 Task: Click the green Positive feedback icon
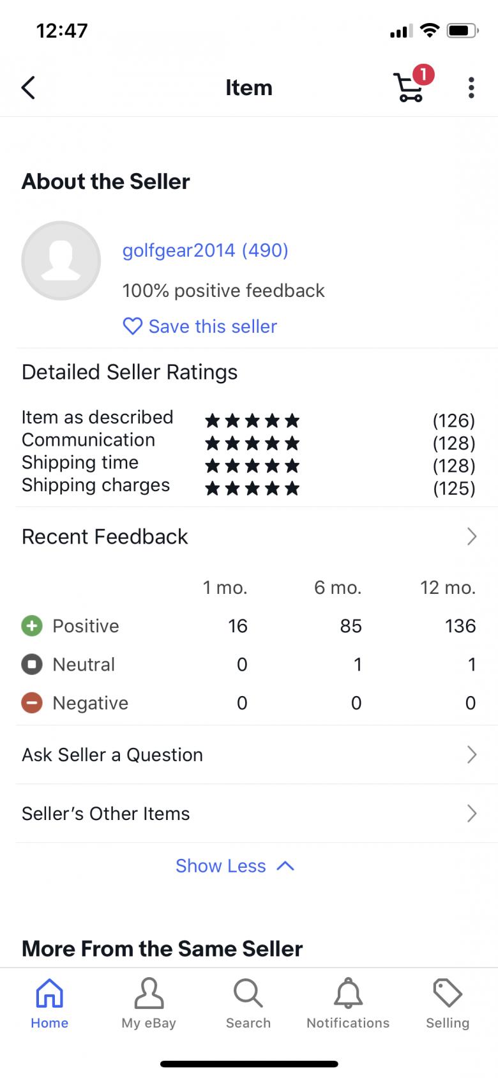pos(32,626)
